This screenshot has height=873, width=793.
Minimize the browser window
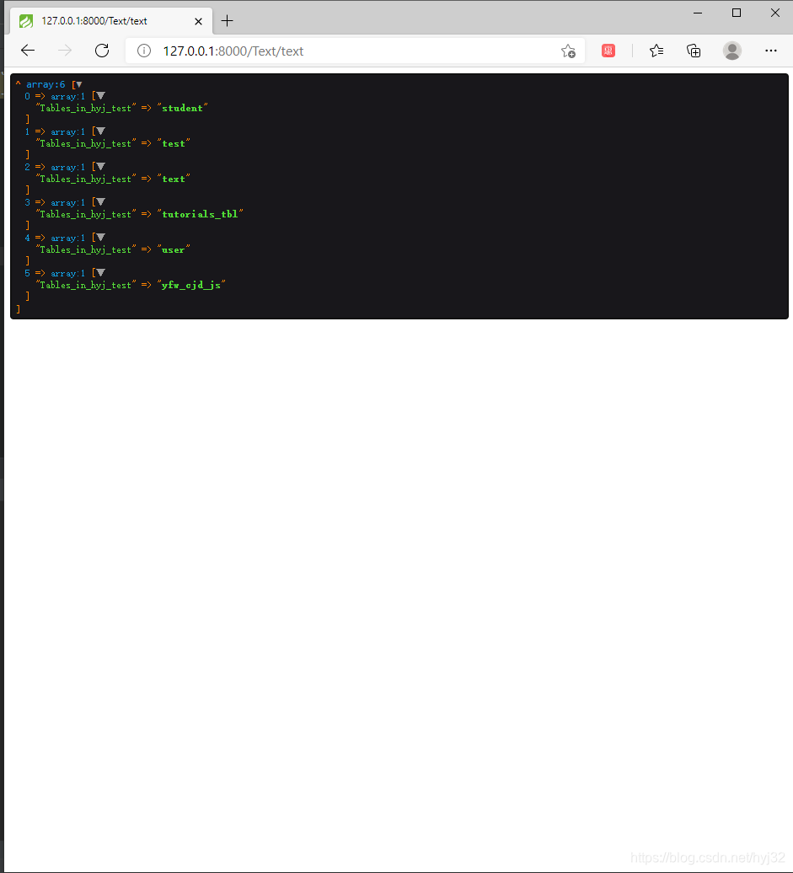click(697, 13)
